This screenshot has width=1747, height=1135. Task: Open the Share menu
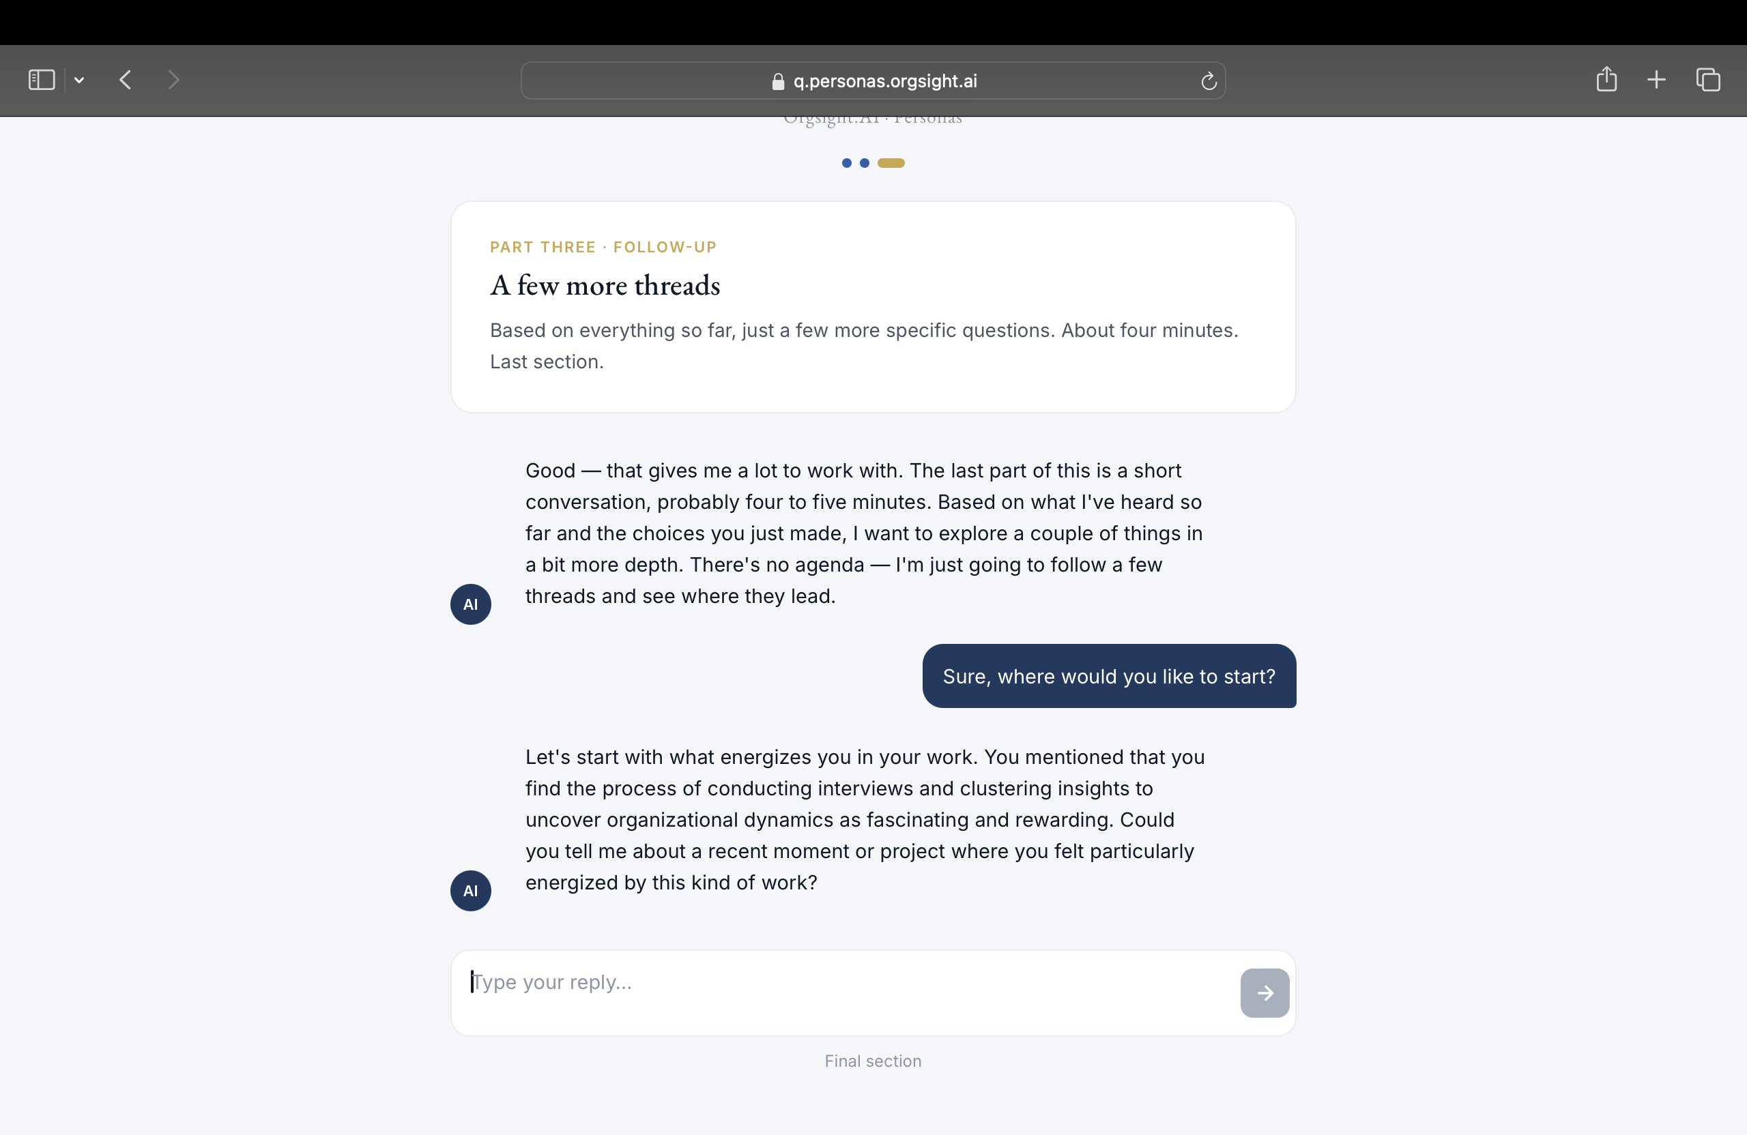(x=1607, y=79)
